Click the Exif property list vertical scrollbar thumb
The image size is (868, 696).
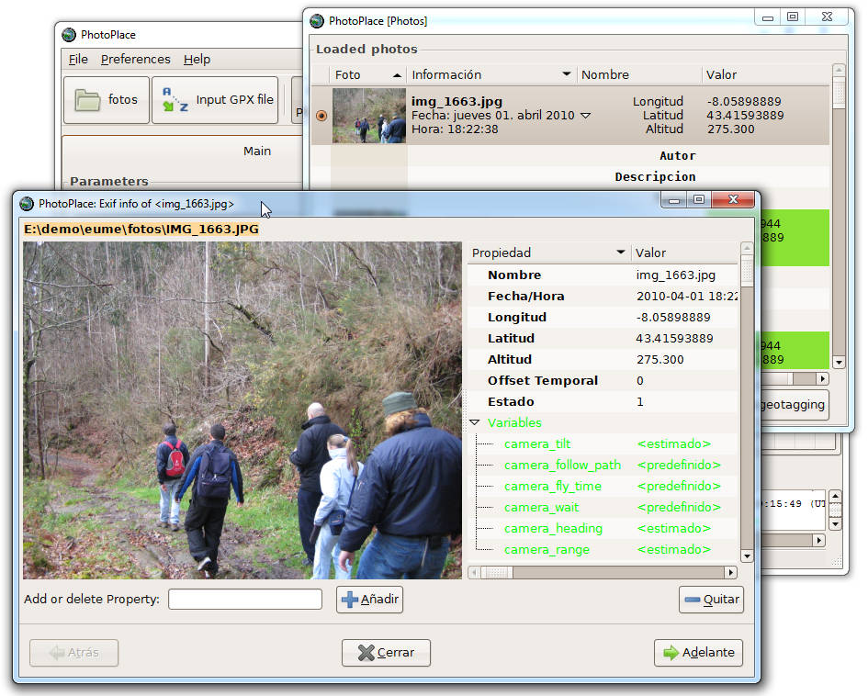tap(747, 271)
